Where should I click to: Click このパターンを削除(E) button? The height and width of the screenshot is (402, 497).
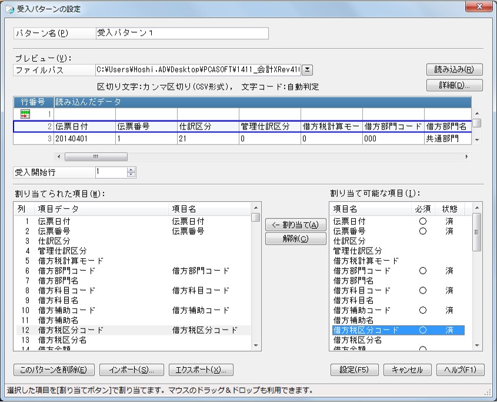tap(53, 370)
